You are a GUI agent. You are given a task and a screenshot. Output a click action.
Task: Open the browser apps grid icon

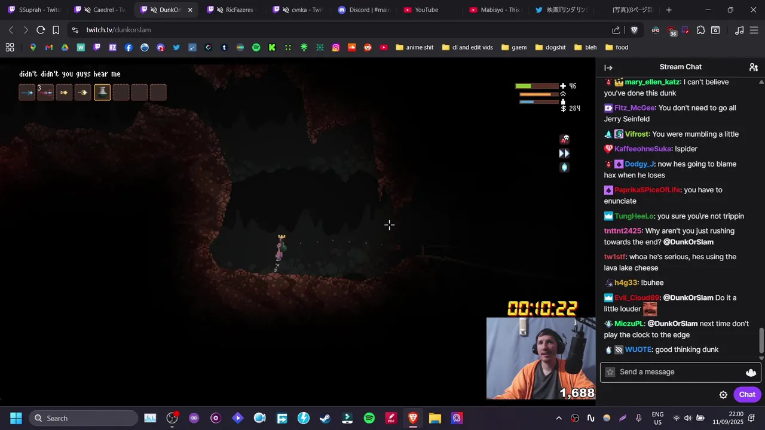10,47
